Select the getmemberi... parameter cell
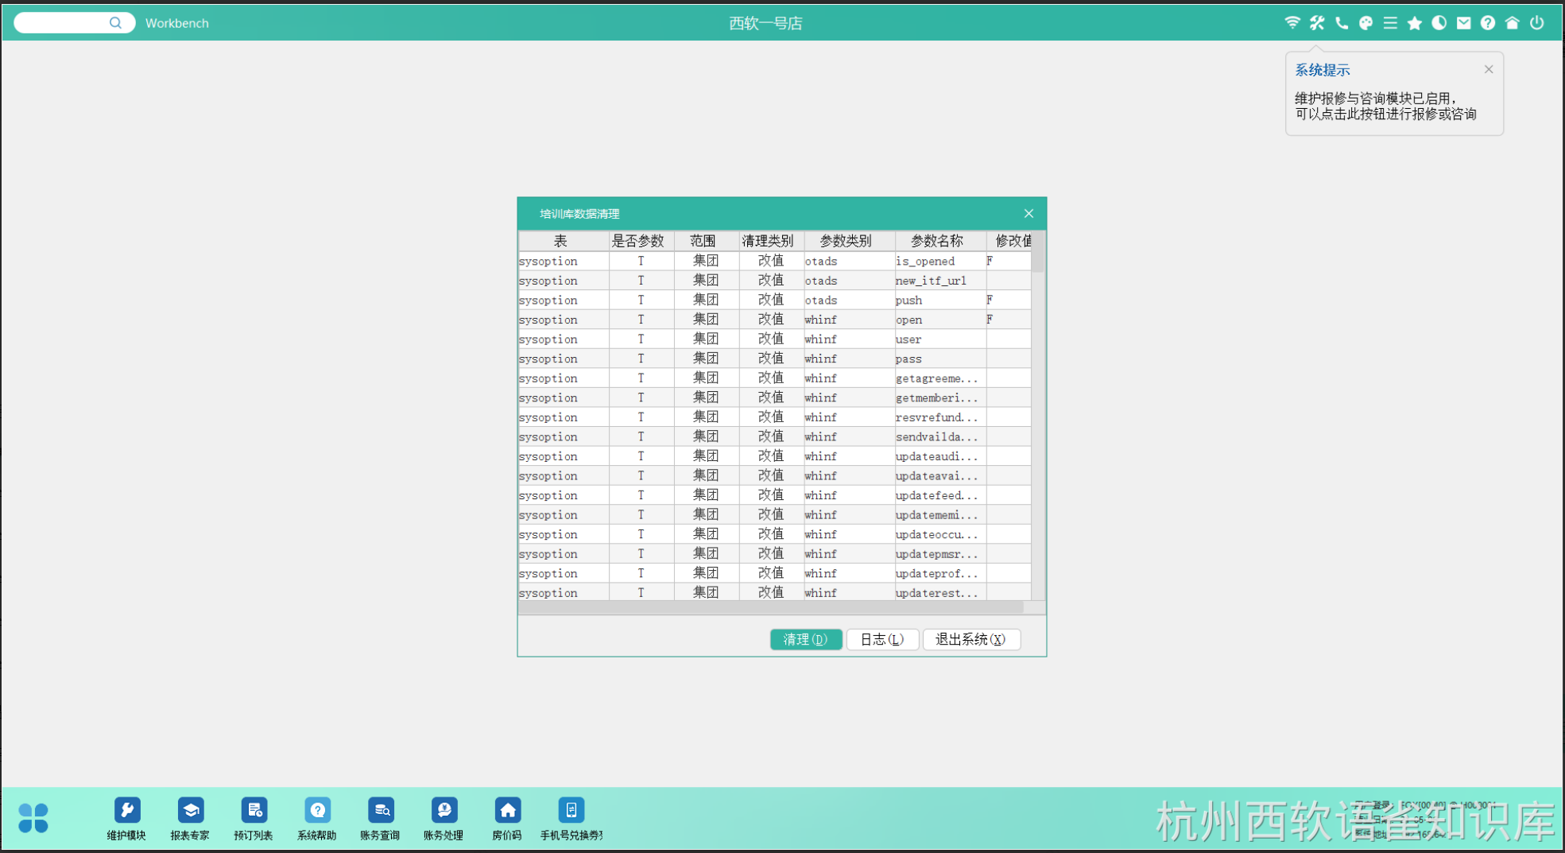1565x853 pixels. (941, 397)
